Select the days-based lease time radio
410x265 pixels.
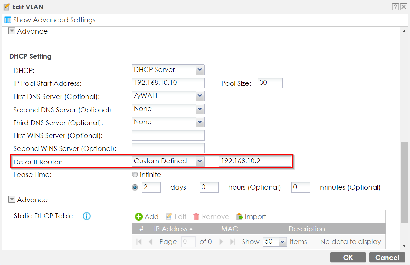coord(135,187)
